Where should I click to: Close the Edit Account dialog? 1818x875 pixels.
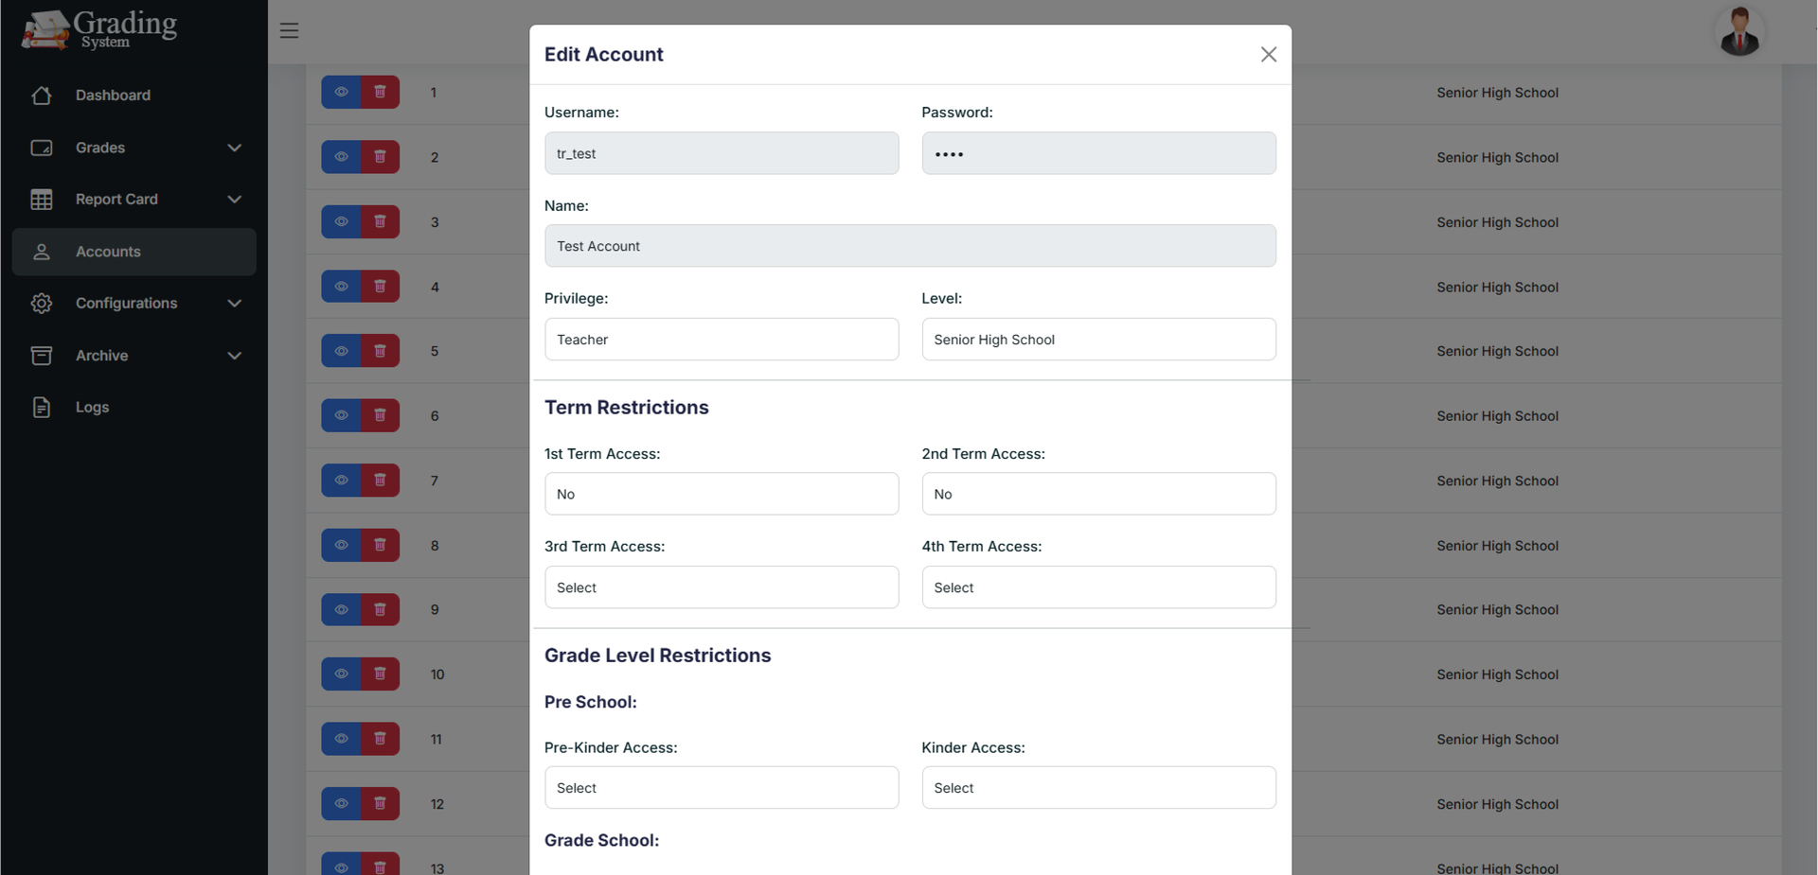point(1268,55)
